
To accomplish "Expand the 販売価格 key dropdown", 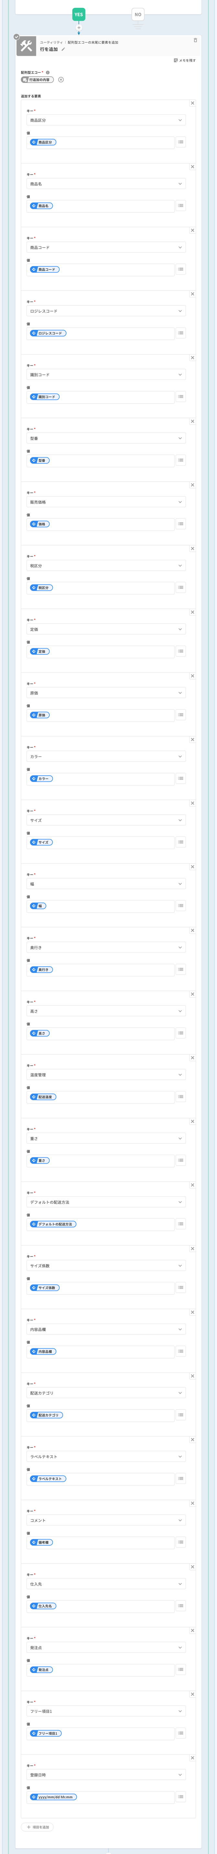I will [x=106, y=502].
